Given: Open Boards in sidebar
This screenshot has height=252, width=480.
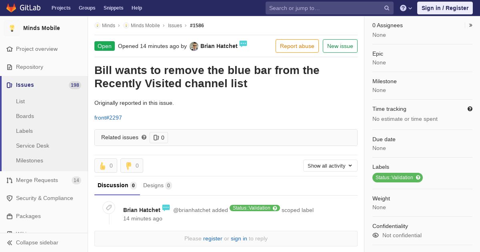Looking at the screenshot, I should point(25,116).
